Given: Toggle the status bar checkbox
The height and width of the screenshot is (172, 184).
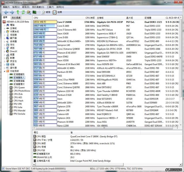Looking at the screenshot, I should [3, 169].
